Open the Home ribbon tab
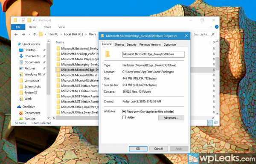Image resolution: width=256 pixels, height=164 pixels. tap(32, 27)
